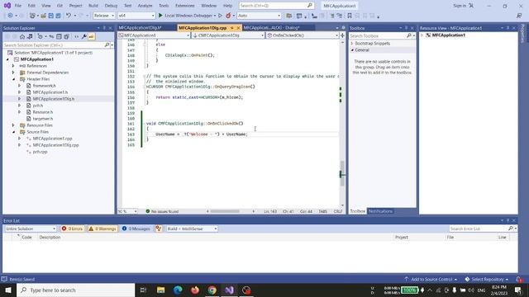529x297 pixels.
Task: Open the Project menu
Action: (x=75, y=6)
